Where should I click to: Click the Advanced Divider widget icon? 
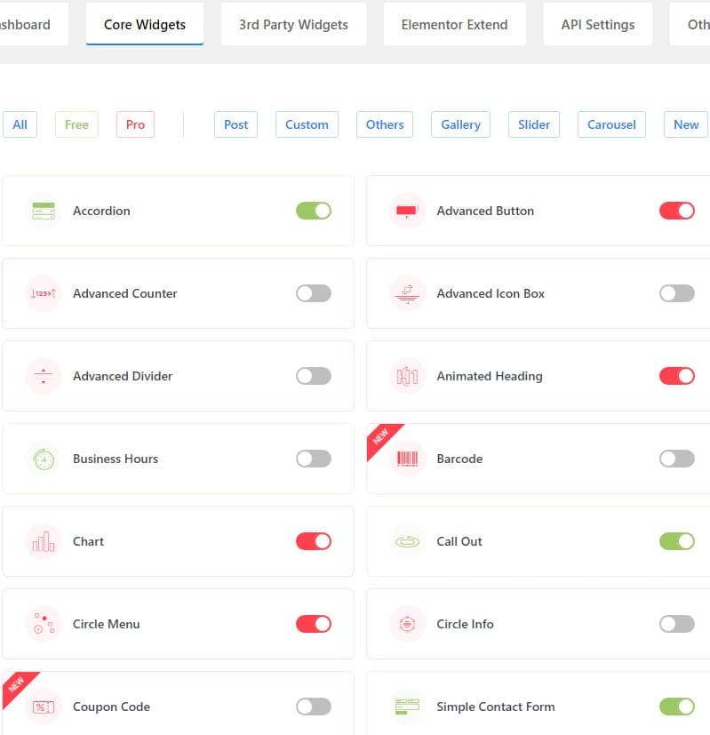pos(44,376)
